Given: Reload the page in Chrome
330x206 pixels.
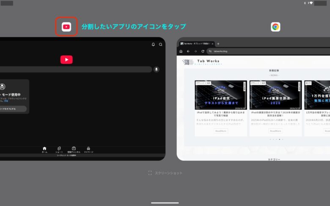Looking at the screenshot, I should point(203,51).
